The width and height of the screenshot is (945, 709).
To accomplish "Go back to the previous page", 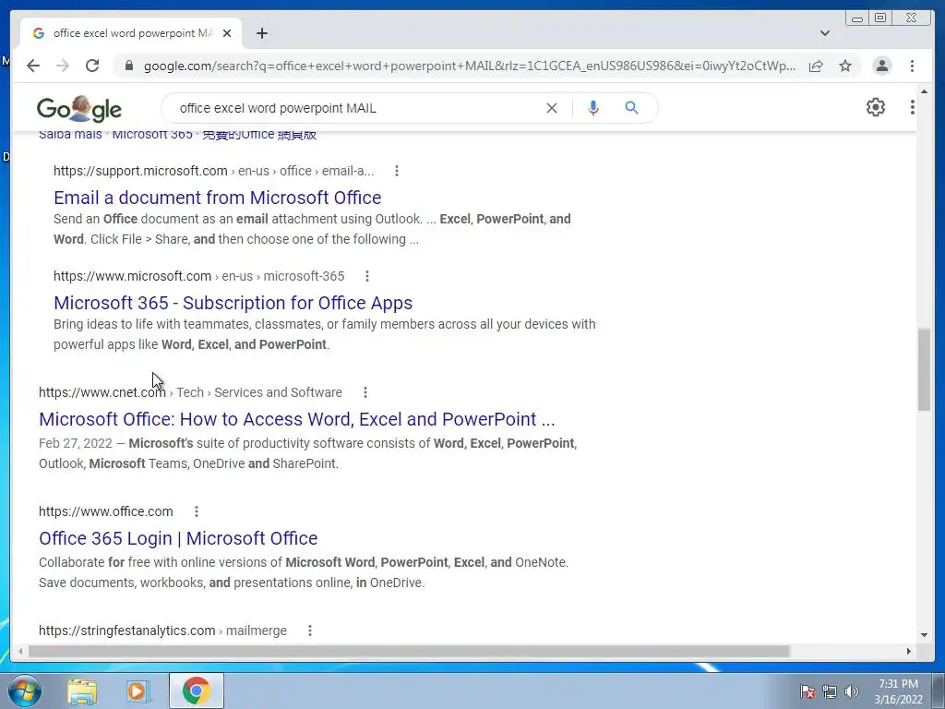I will click(33, 66).
